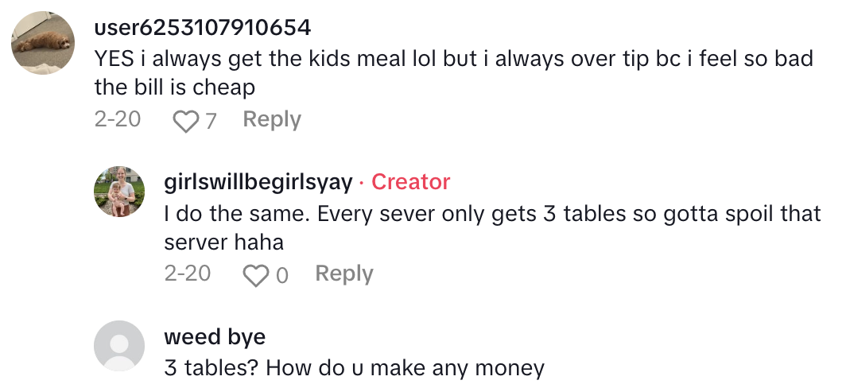Select the "YES i always get" text line
The image size is (846, 388).
453,59
